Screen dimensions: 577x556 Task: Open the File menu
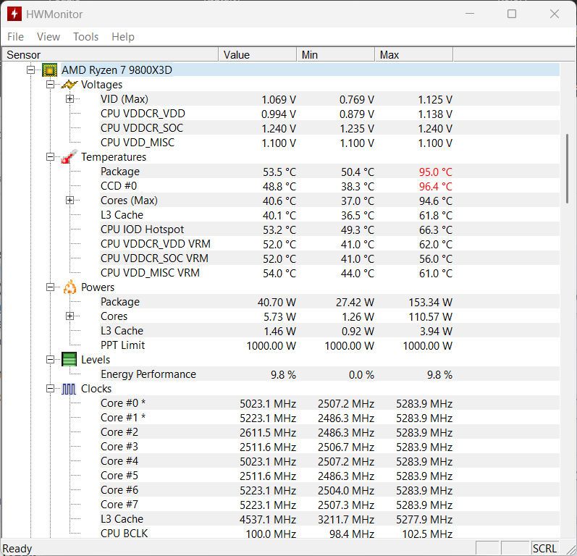[x=15, y=37]
